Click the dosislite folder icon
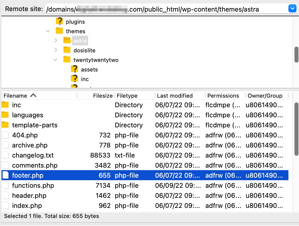Viewport: 299px width, 226px height. pyautogui.click(x=67, y=50)
